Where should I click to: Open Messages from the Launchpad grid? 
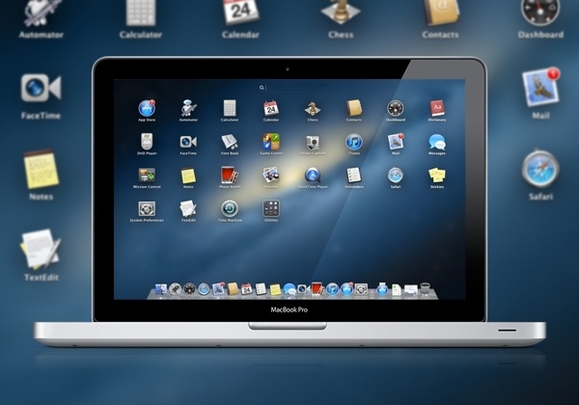[x=437, y=142]
